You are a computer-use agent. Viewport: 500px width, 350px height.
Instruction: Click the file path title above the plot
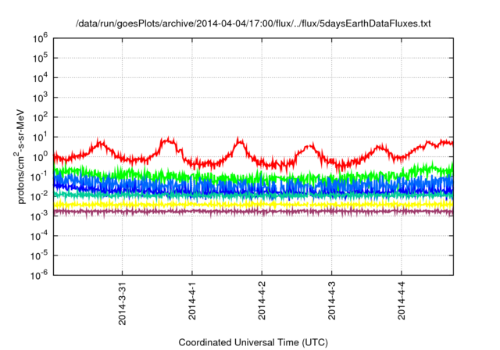click(x=253, y=23)
